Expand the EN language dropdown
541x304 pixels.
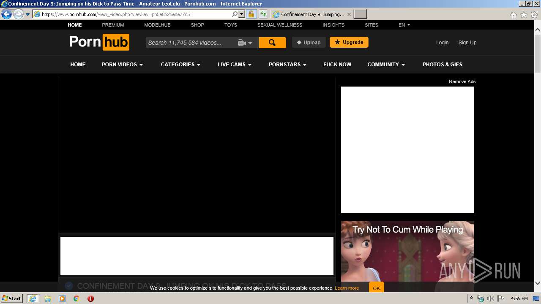pyautogui.click(x=404, y=25)
